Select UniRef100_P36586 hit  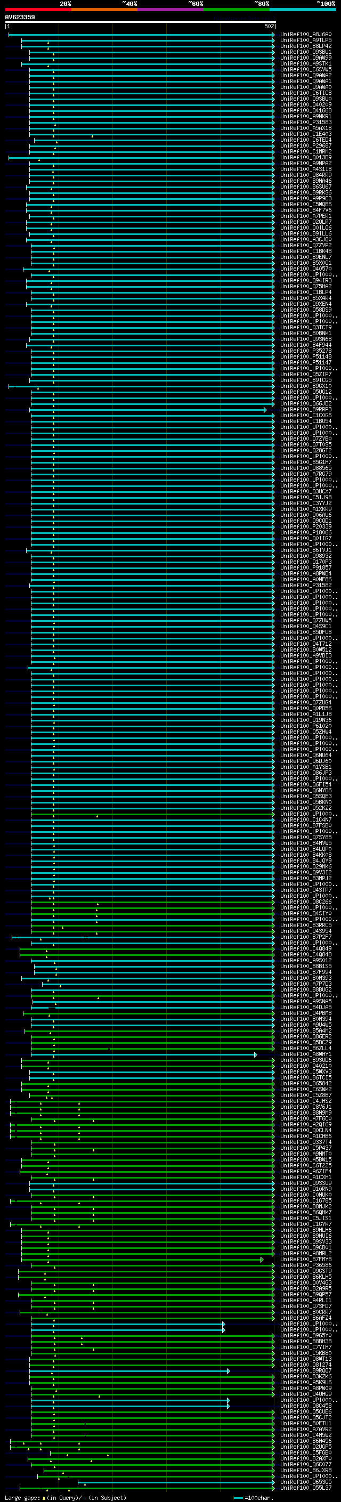pos(306,1265)
